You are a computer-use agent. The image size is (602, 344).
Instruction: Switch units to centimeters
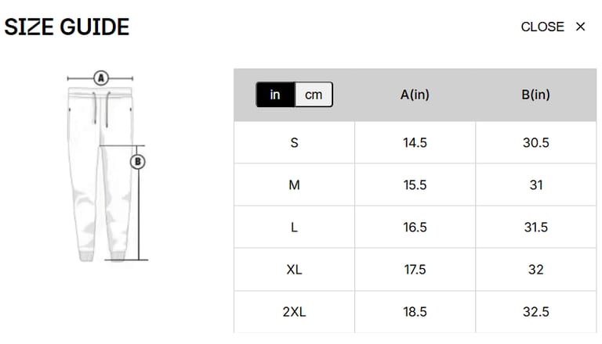coord(314,95)
